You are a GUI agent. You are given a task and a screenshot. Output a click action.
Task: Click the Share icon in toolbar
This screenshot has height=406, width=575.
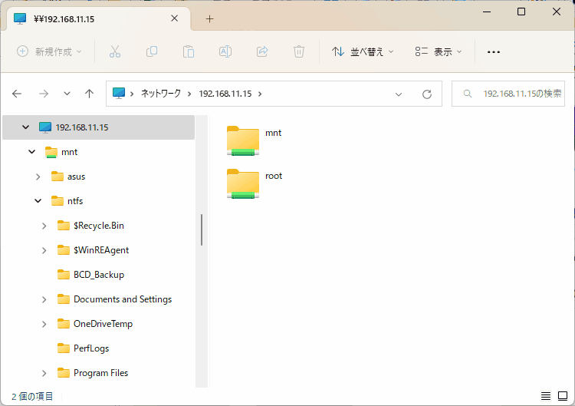[262, 51]
